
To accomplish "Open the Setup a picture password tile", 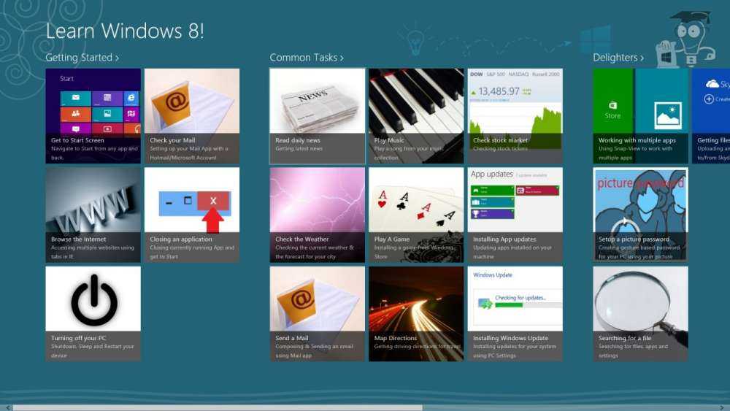I will (x=641, y=215).
